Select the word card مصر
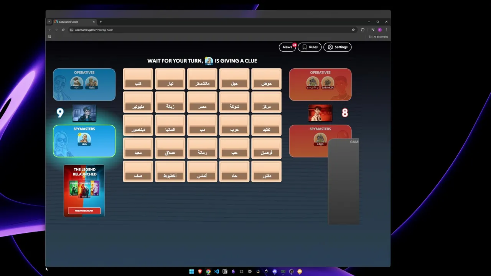This screenshot has width=491, height=276. [202, 102]
